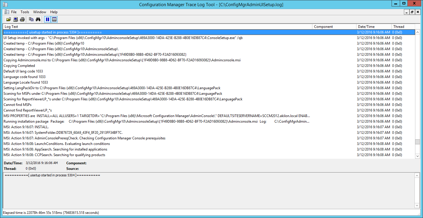
Task: Open the Tools menu
Action: coord(25,12)
